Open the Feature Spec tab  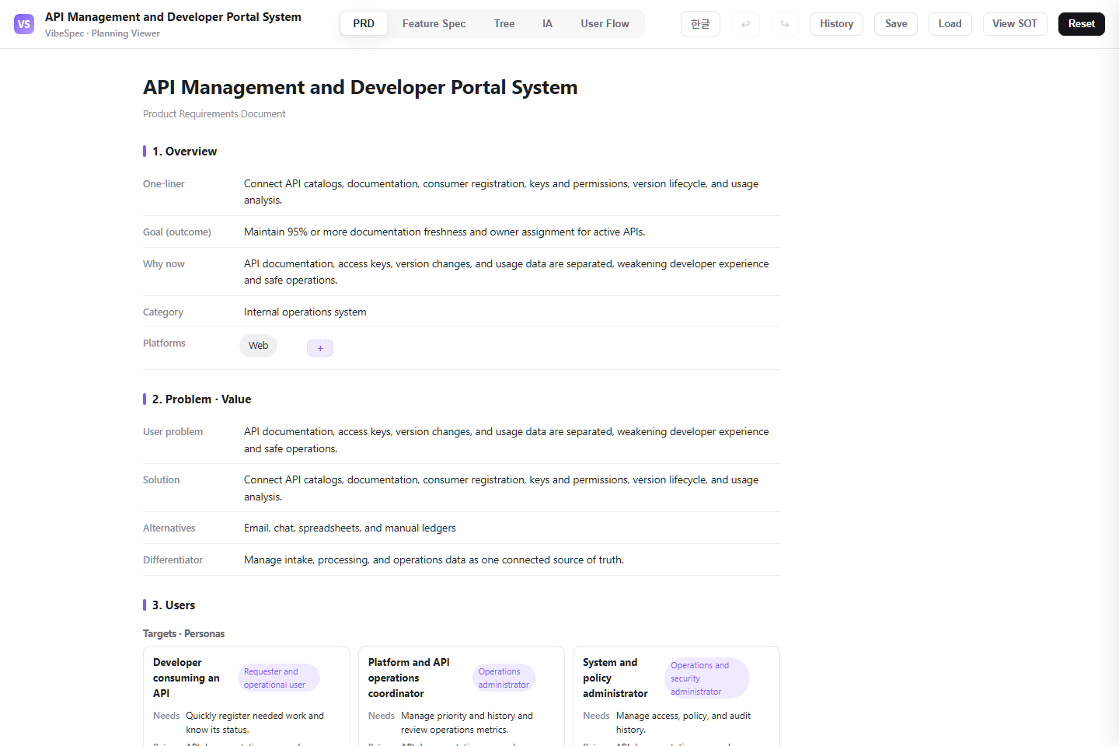click(434, 24)
